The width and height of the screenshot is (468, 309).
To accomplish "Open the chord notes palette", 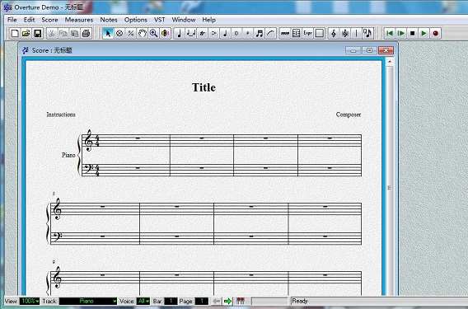I will point(367,33).
